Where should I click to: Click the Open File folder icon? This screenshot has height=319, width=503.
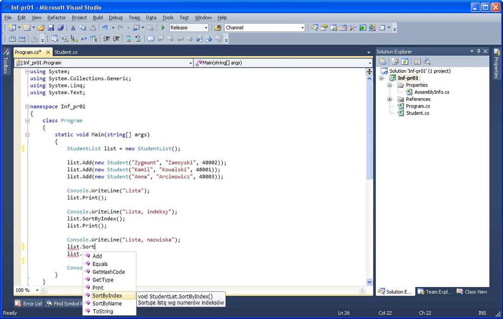(41, 28)
